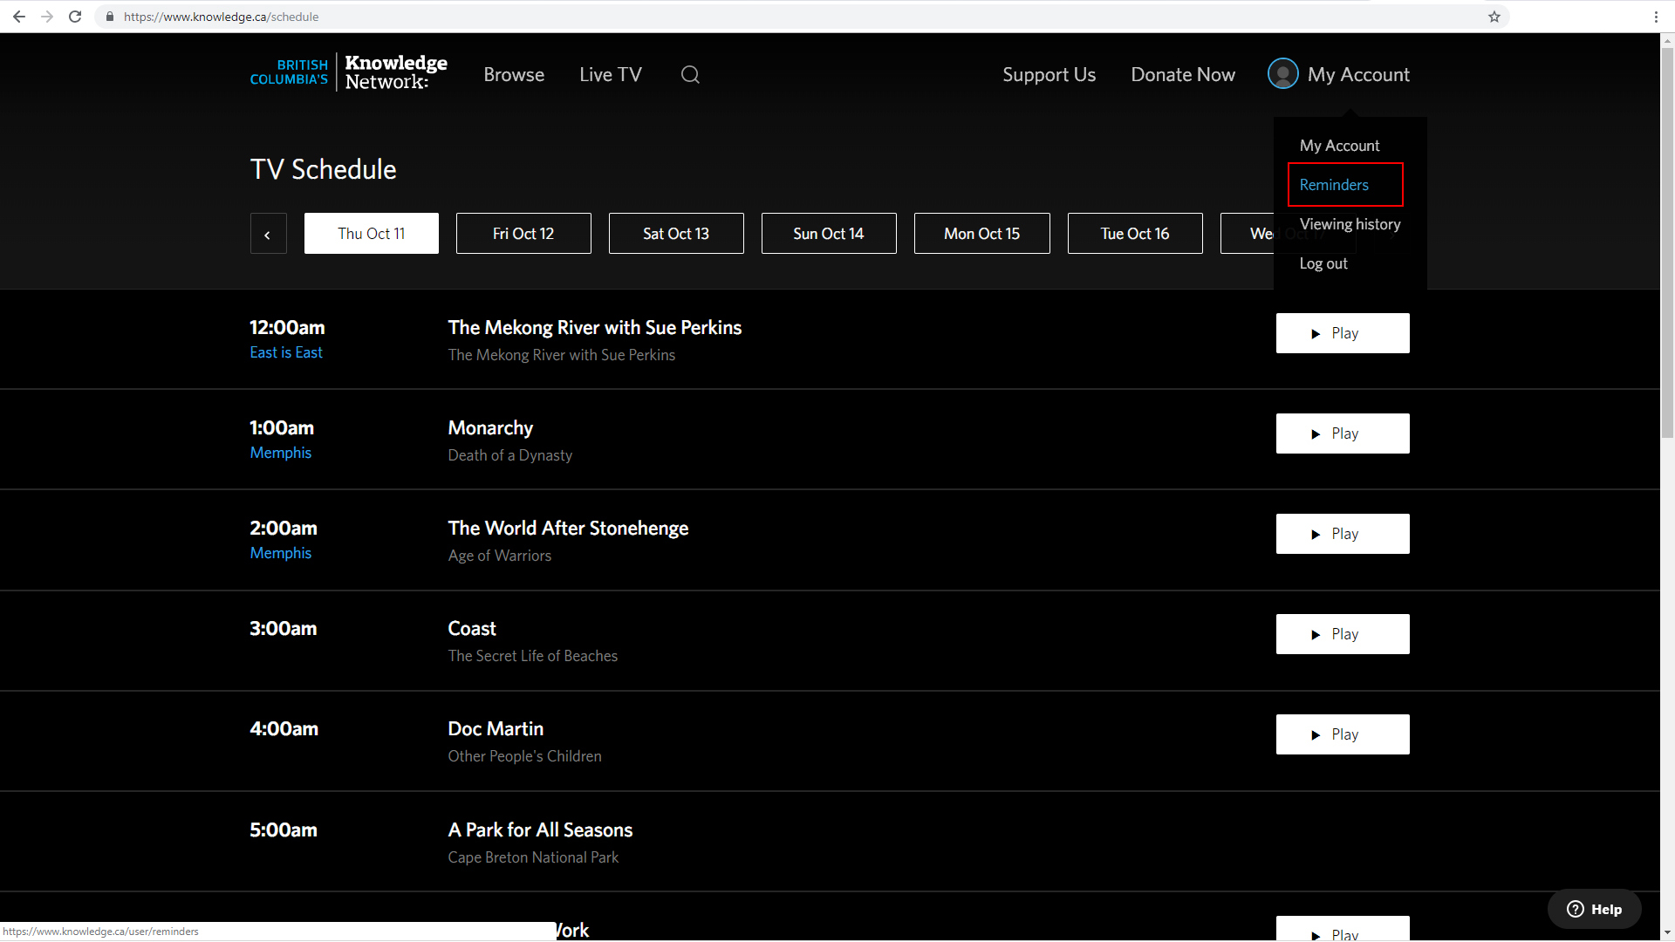Click the 12:00am time label

[288, 328]
